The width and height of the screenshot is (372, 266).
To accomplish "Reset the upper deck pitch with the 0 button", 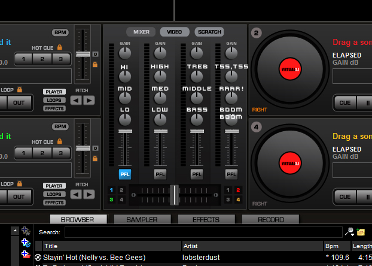I will coord(95,54).
